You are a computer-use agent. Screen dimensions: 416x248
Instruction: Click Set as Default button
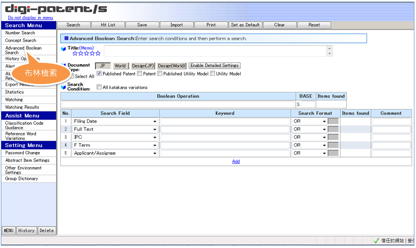point(245,25)
